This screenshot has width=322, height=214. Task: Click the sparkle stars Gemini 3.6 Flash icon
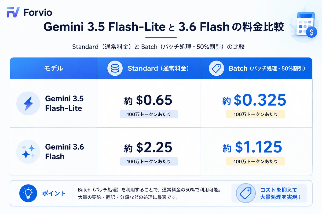click(28, 151)
